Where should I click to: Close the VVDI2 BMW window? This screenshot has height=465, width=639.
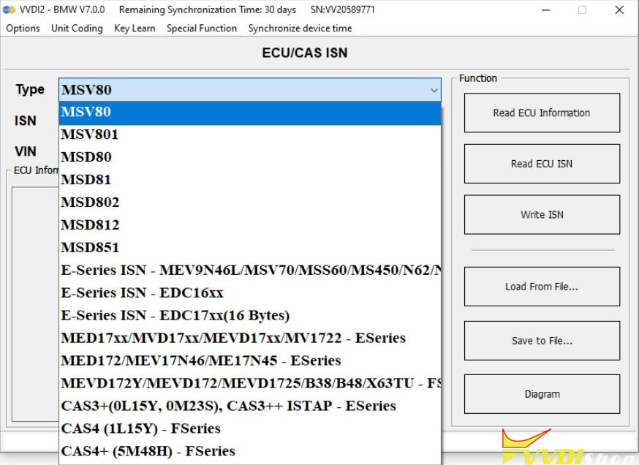pyautogui.click(x=619, y=10)
